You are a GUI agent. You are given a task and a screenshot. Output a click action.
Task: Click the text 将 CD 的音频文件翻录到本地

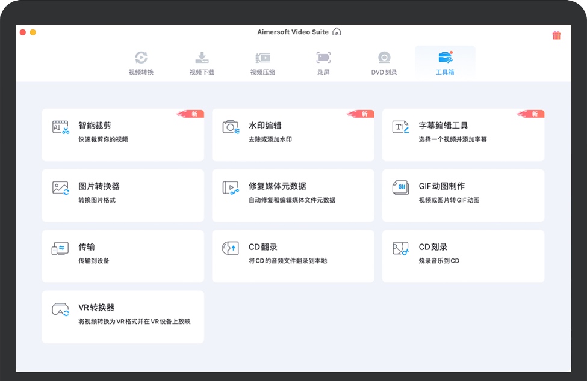pyautogui.click(x=288, y=261)
